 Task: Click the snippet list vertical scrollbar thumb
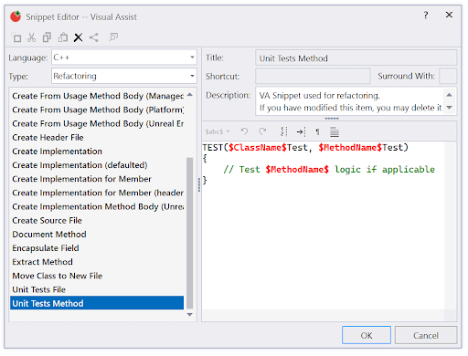189,233
